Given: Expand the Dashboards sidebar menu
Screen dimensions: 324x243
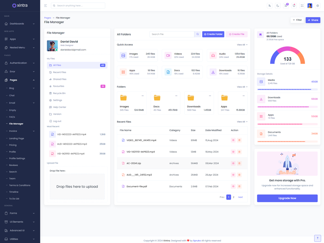Looking at the screenshot, I should pyautogui.click(x=20, y=24).
